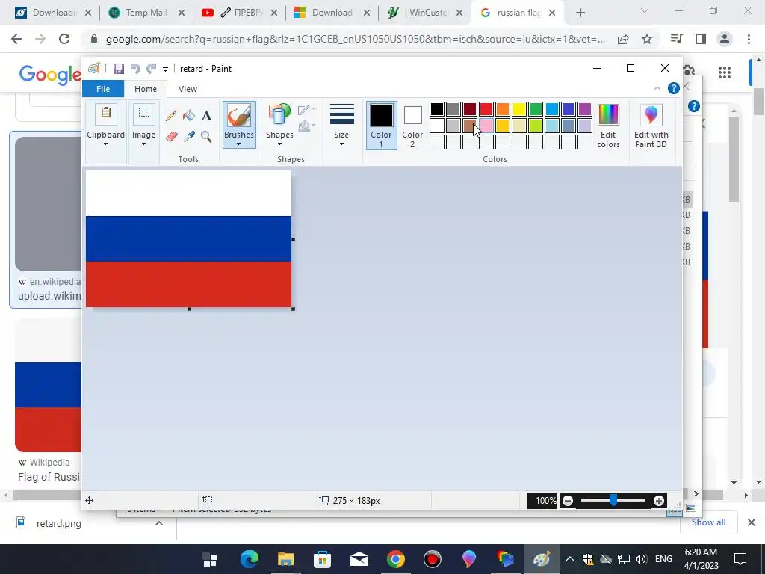Click the zoom out minus button

click(x=568, y=500)
